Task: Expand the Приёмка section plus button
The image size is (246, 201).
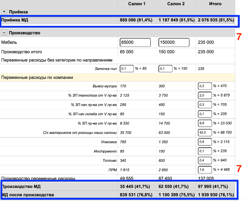Action: click(x=4, y=12)
